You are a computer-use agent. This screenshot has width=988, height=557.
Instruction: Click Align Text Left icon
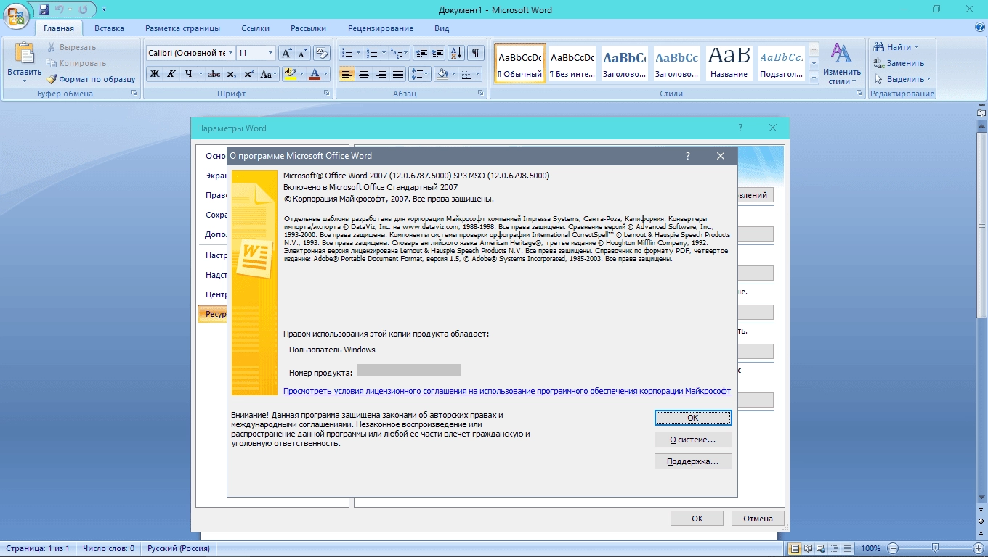pos(347,74)
